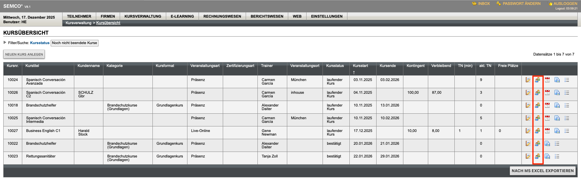Viewport: 581px width, 180px height.
Task: Click calendar icon for Brandschutzhelfer course 10018
Action: (547, 106)
